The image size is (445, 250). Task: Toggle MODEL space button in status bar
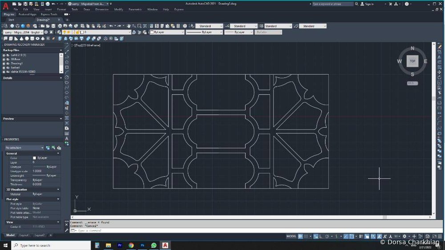coord(291,236)
